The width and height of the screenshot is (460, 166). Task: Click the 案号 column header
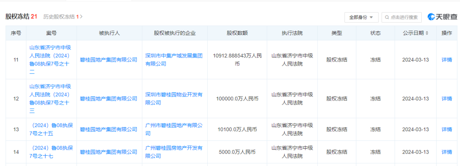(52, 33)
